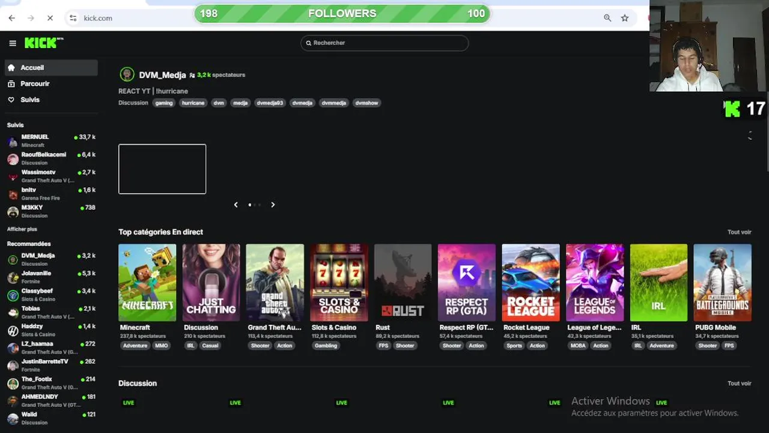
Task: Select the dvm tag
Action: click(219, 103)
